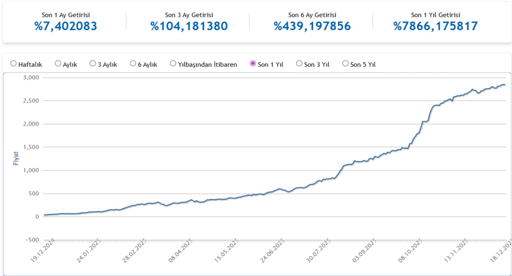Click the 1,500 y-axis tick label
Screen dimensions: 512x276
click(x=31, y=147)
